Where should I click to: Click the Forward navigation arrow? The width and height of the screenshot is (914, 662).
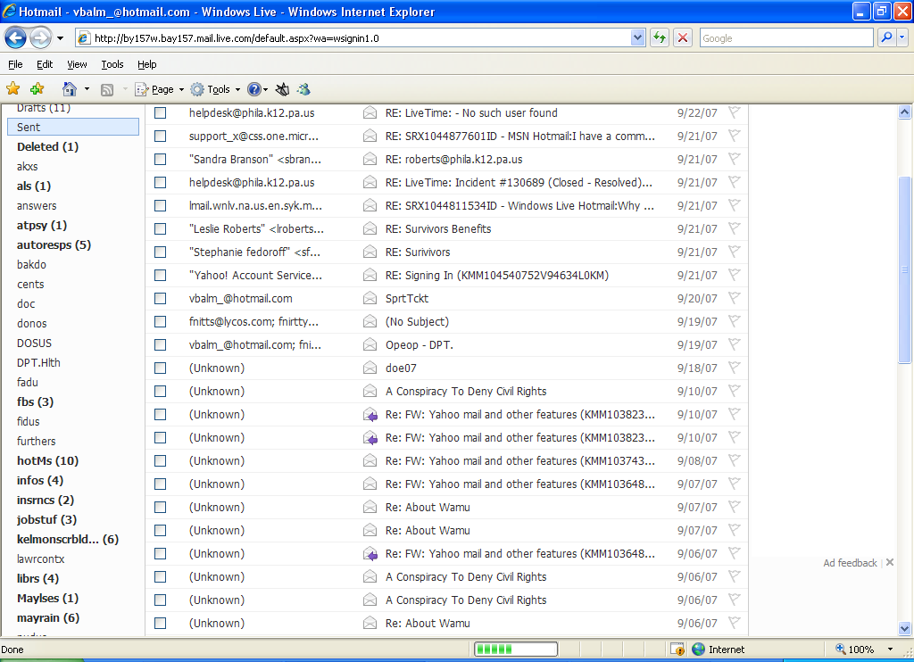(x=40, y=38)
